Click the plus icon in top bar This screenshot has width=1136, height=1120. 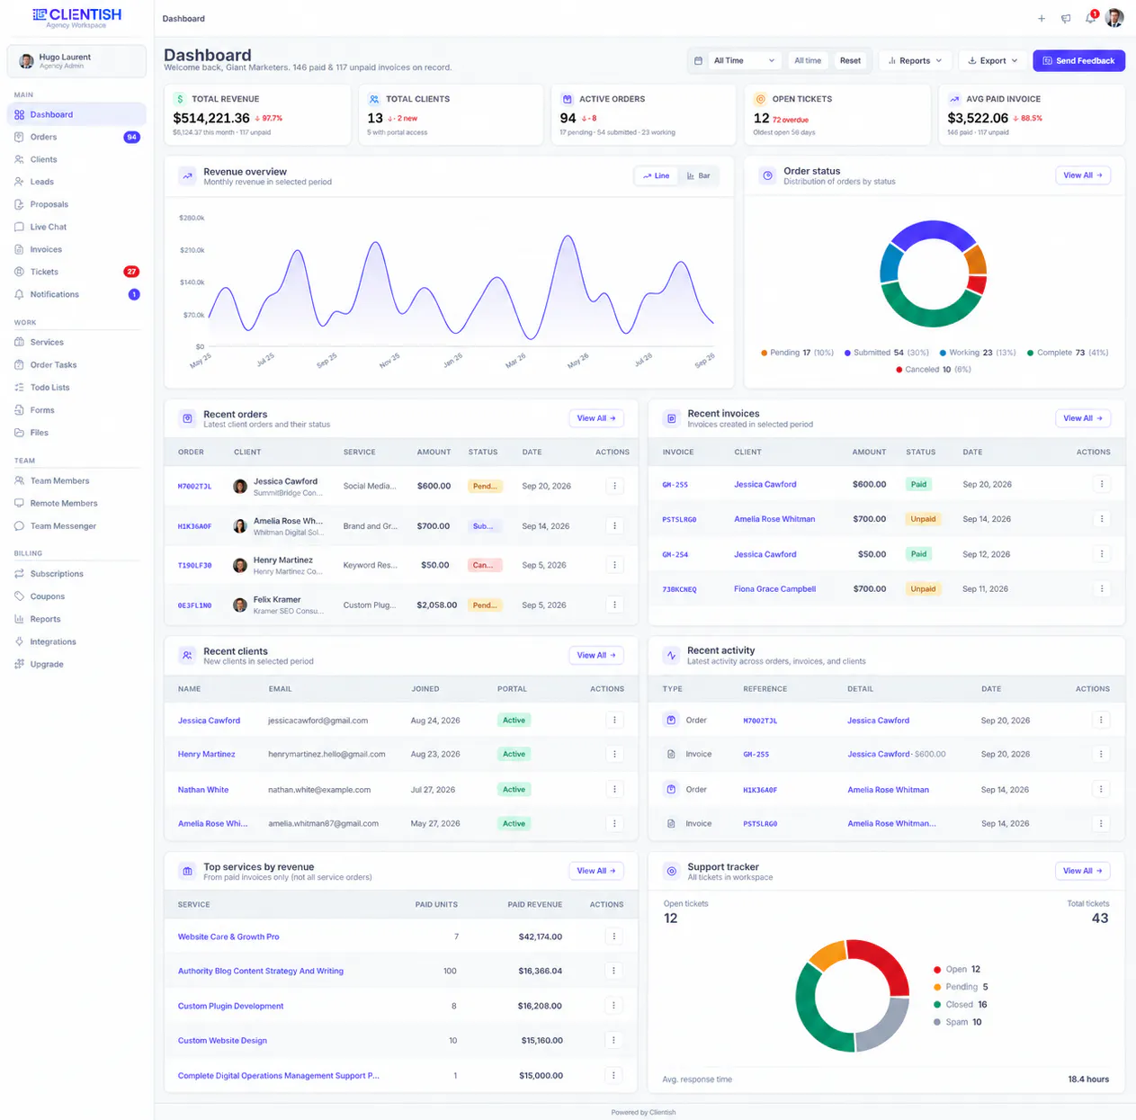(1042, 18)
